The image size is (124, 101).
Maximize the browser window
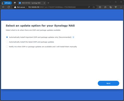click(116, 2)
